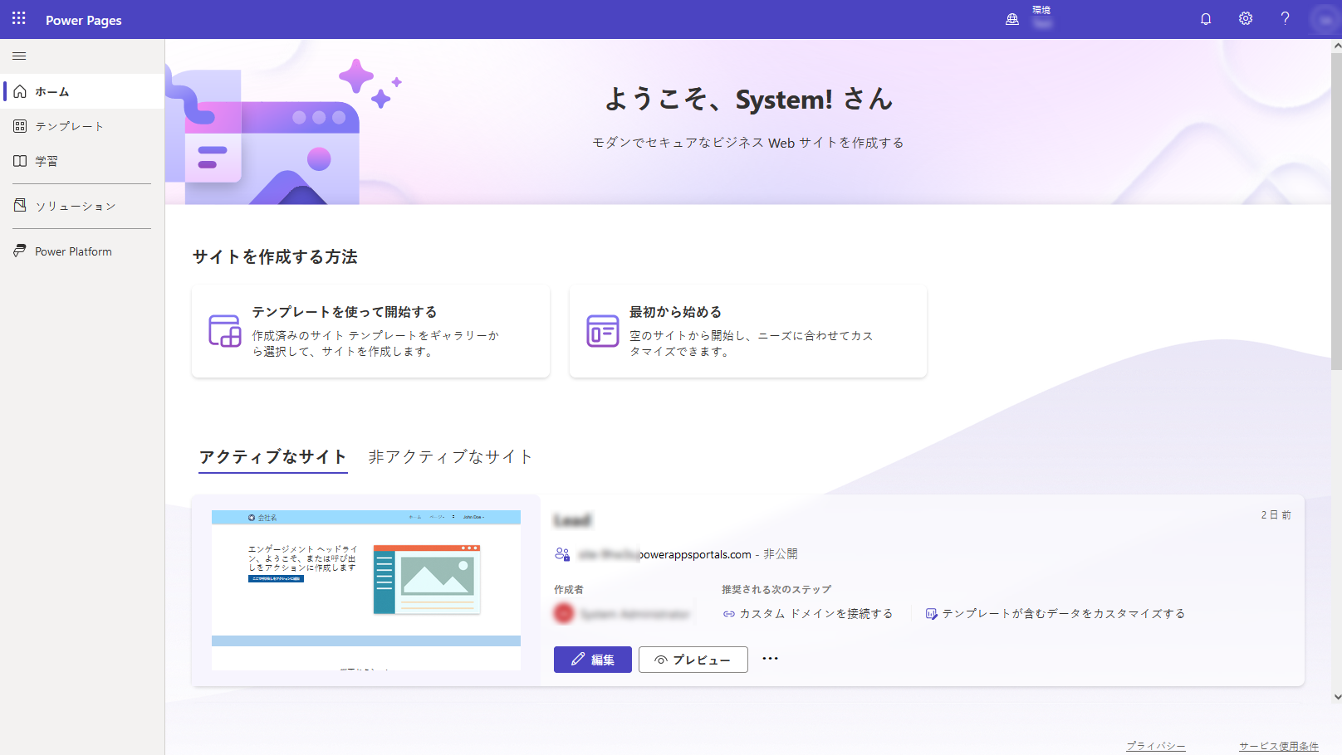Viewport: 1342px width, 755px height.
Task: Open ソリューション in the sidebar
Action: (82, 206)
